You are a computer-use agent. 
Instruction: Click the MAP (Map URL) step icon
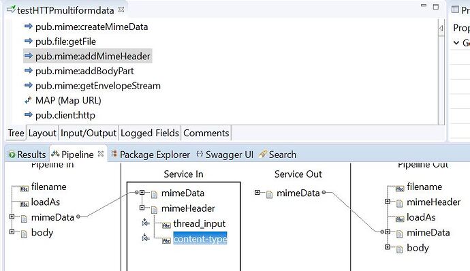click(x=28, y=100)
